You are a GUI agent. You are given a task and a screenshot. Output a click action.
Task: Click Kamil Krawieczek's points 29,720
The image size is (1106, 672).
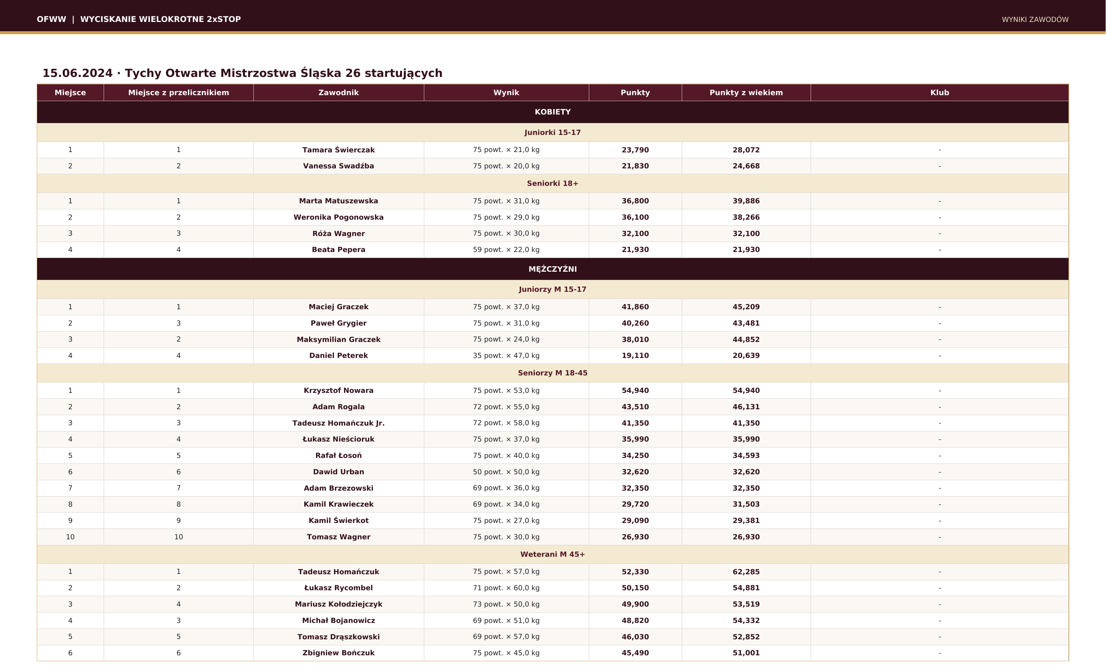(x=635, y=504)
